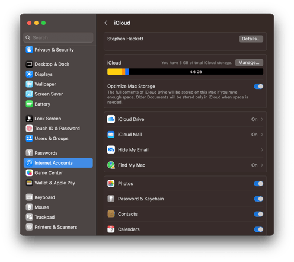Click the Wallet & Apple Pay icon
This screenshot has height=262, width=294.
(29, 183)
